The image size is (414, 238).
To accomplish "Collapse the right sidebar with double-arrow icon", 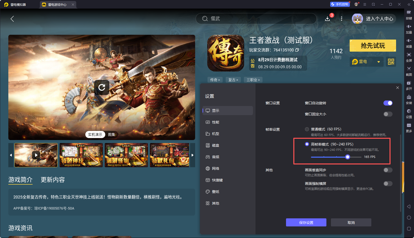I will (x=409, y=5).
